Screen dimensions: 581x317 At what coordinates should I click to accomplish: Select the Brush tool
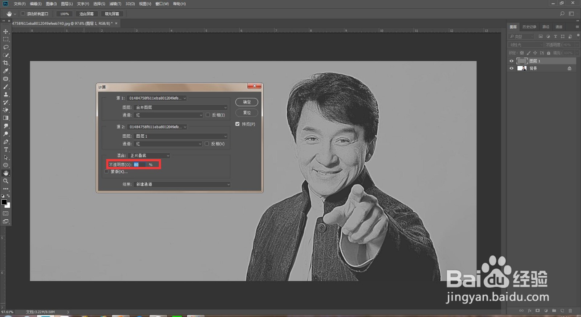(x=6, y=87)
